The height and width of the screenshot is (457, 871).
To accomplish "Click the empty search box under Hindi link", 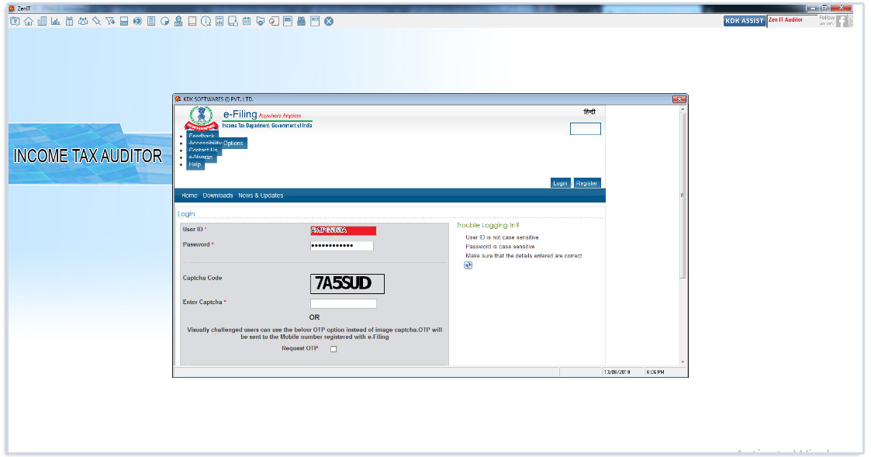I will click(586, 129).
